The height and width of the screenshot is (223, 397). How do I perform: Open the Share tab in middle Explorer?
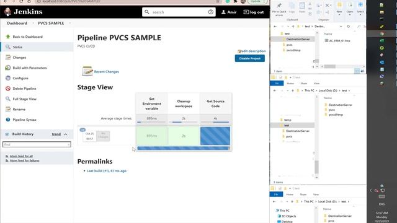[x=303, y=83]
